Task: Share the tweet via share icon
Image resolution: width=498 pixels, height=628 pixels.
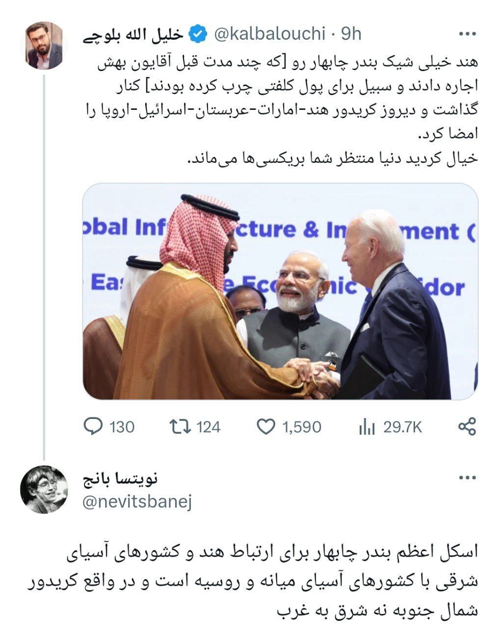Action: point(467,426)
